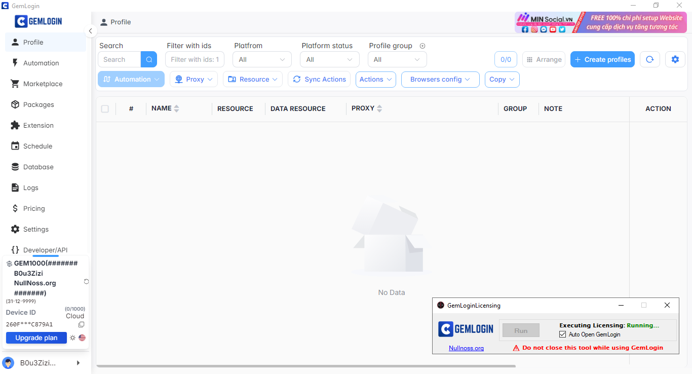This screenshot has width=692, height=374.
Task: Click the horizontal scrollbar below the table
Action: [x=306, y=366]
